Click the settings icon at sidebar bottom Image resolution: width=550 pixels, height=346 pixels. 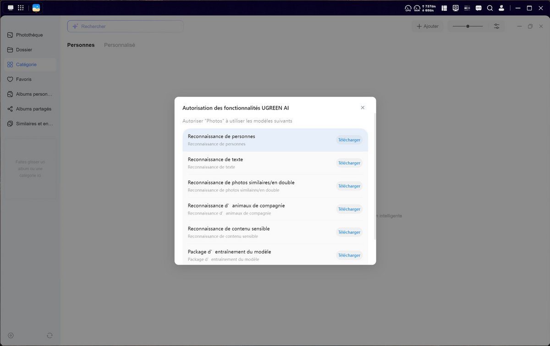pos(11,335)
